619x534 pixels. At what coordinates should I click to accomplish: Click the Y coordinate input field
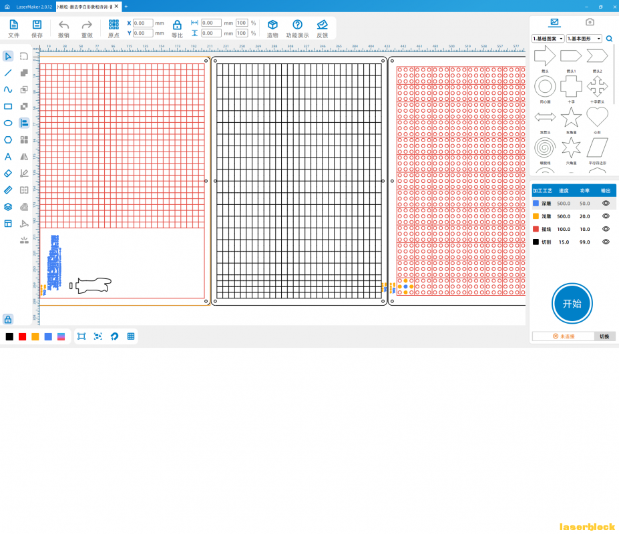[x=143, y=33]
